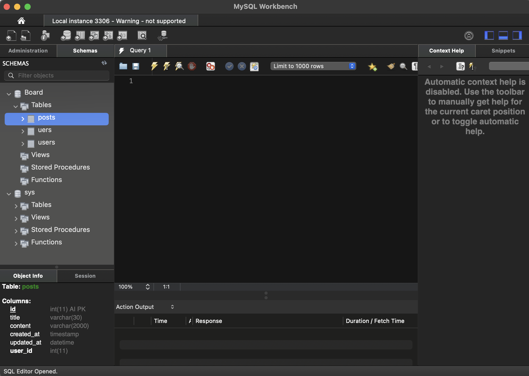Click Add to snippets star icon
Screen dimensions: 529x376
click(x=372, y=67)
